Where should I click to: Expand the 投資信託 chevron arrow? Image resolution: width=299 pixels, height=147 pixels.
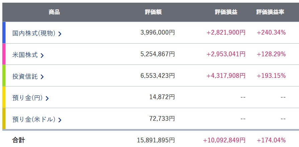[x=42, y=77]
